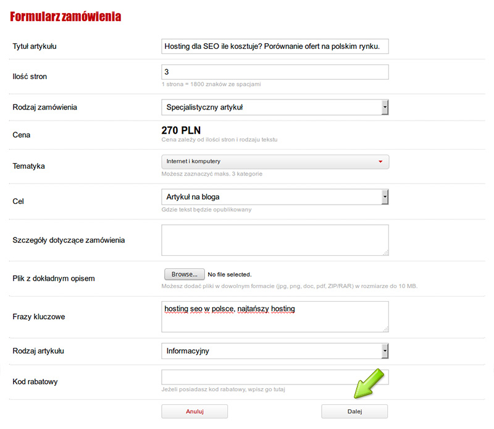The width and height of the screenshot is (494, 429).
Task: Click the Anuluj button
Action: 195,411
